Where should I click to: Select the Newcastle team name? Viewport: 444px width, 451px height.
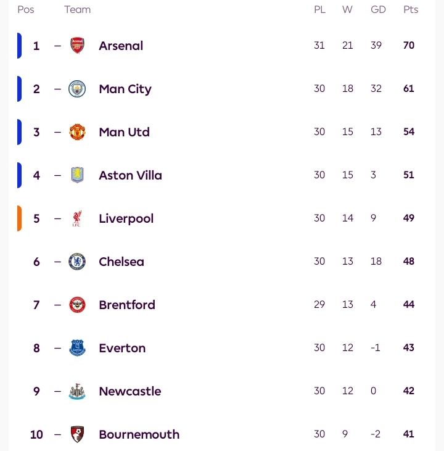click(130, 391)
